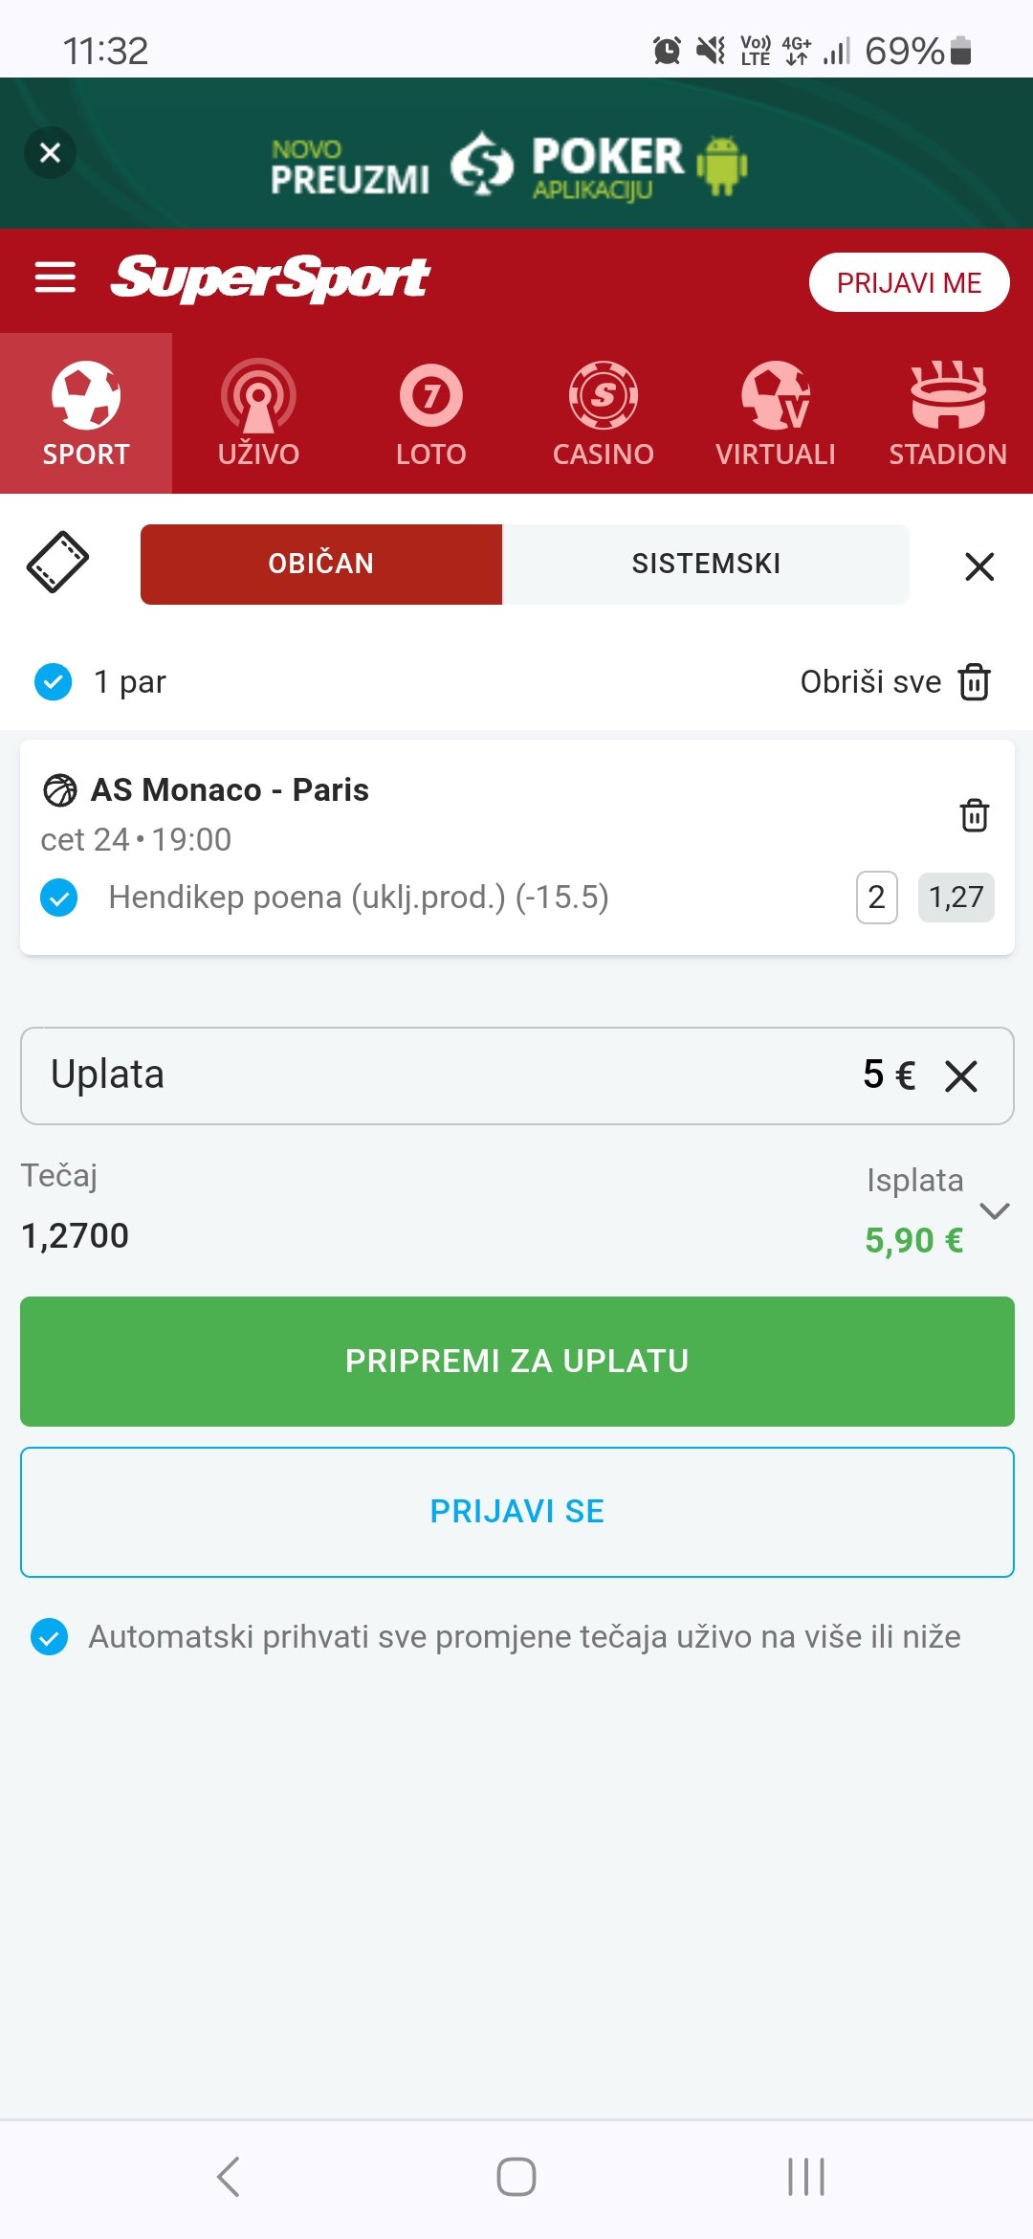Viewport: 1033px width, 2239px height.
Task: Open the Uživo live betting section
Action: pos(258,413)
